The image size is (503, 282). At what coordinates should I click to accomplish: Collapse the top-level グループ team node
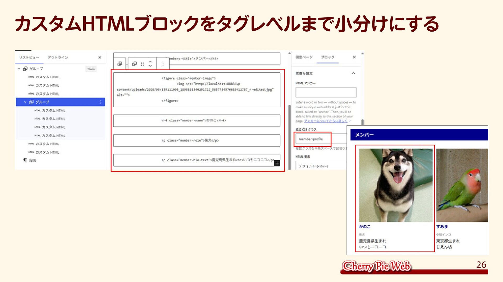[x=19, y=69]
